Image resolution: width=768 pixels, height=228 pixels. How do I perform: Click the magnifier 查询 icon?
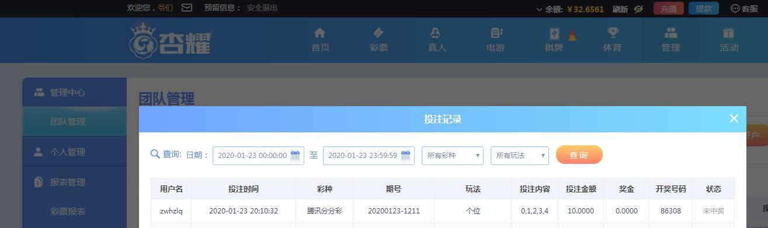155,154
